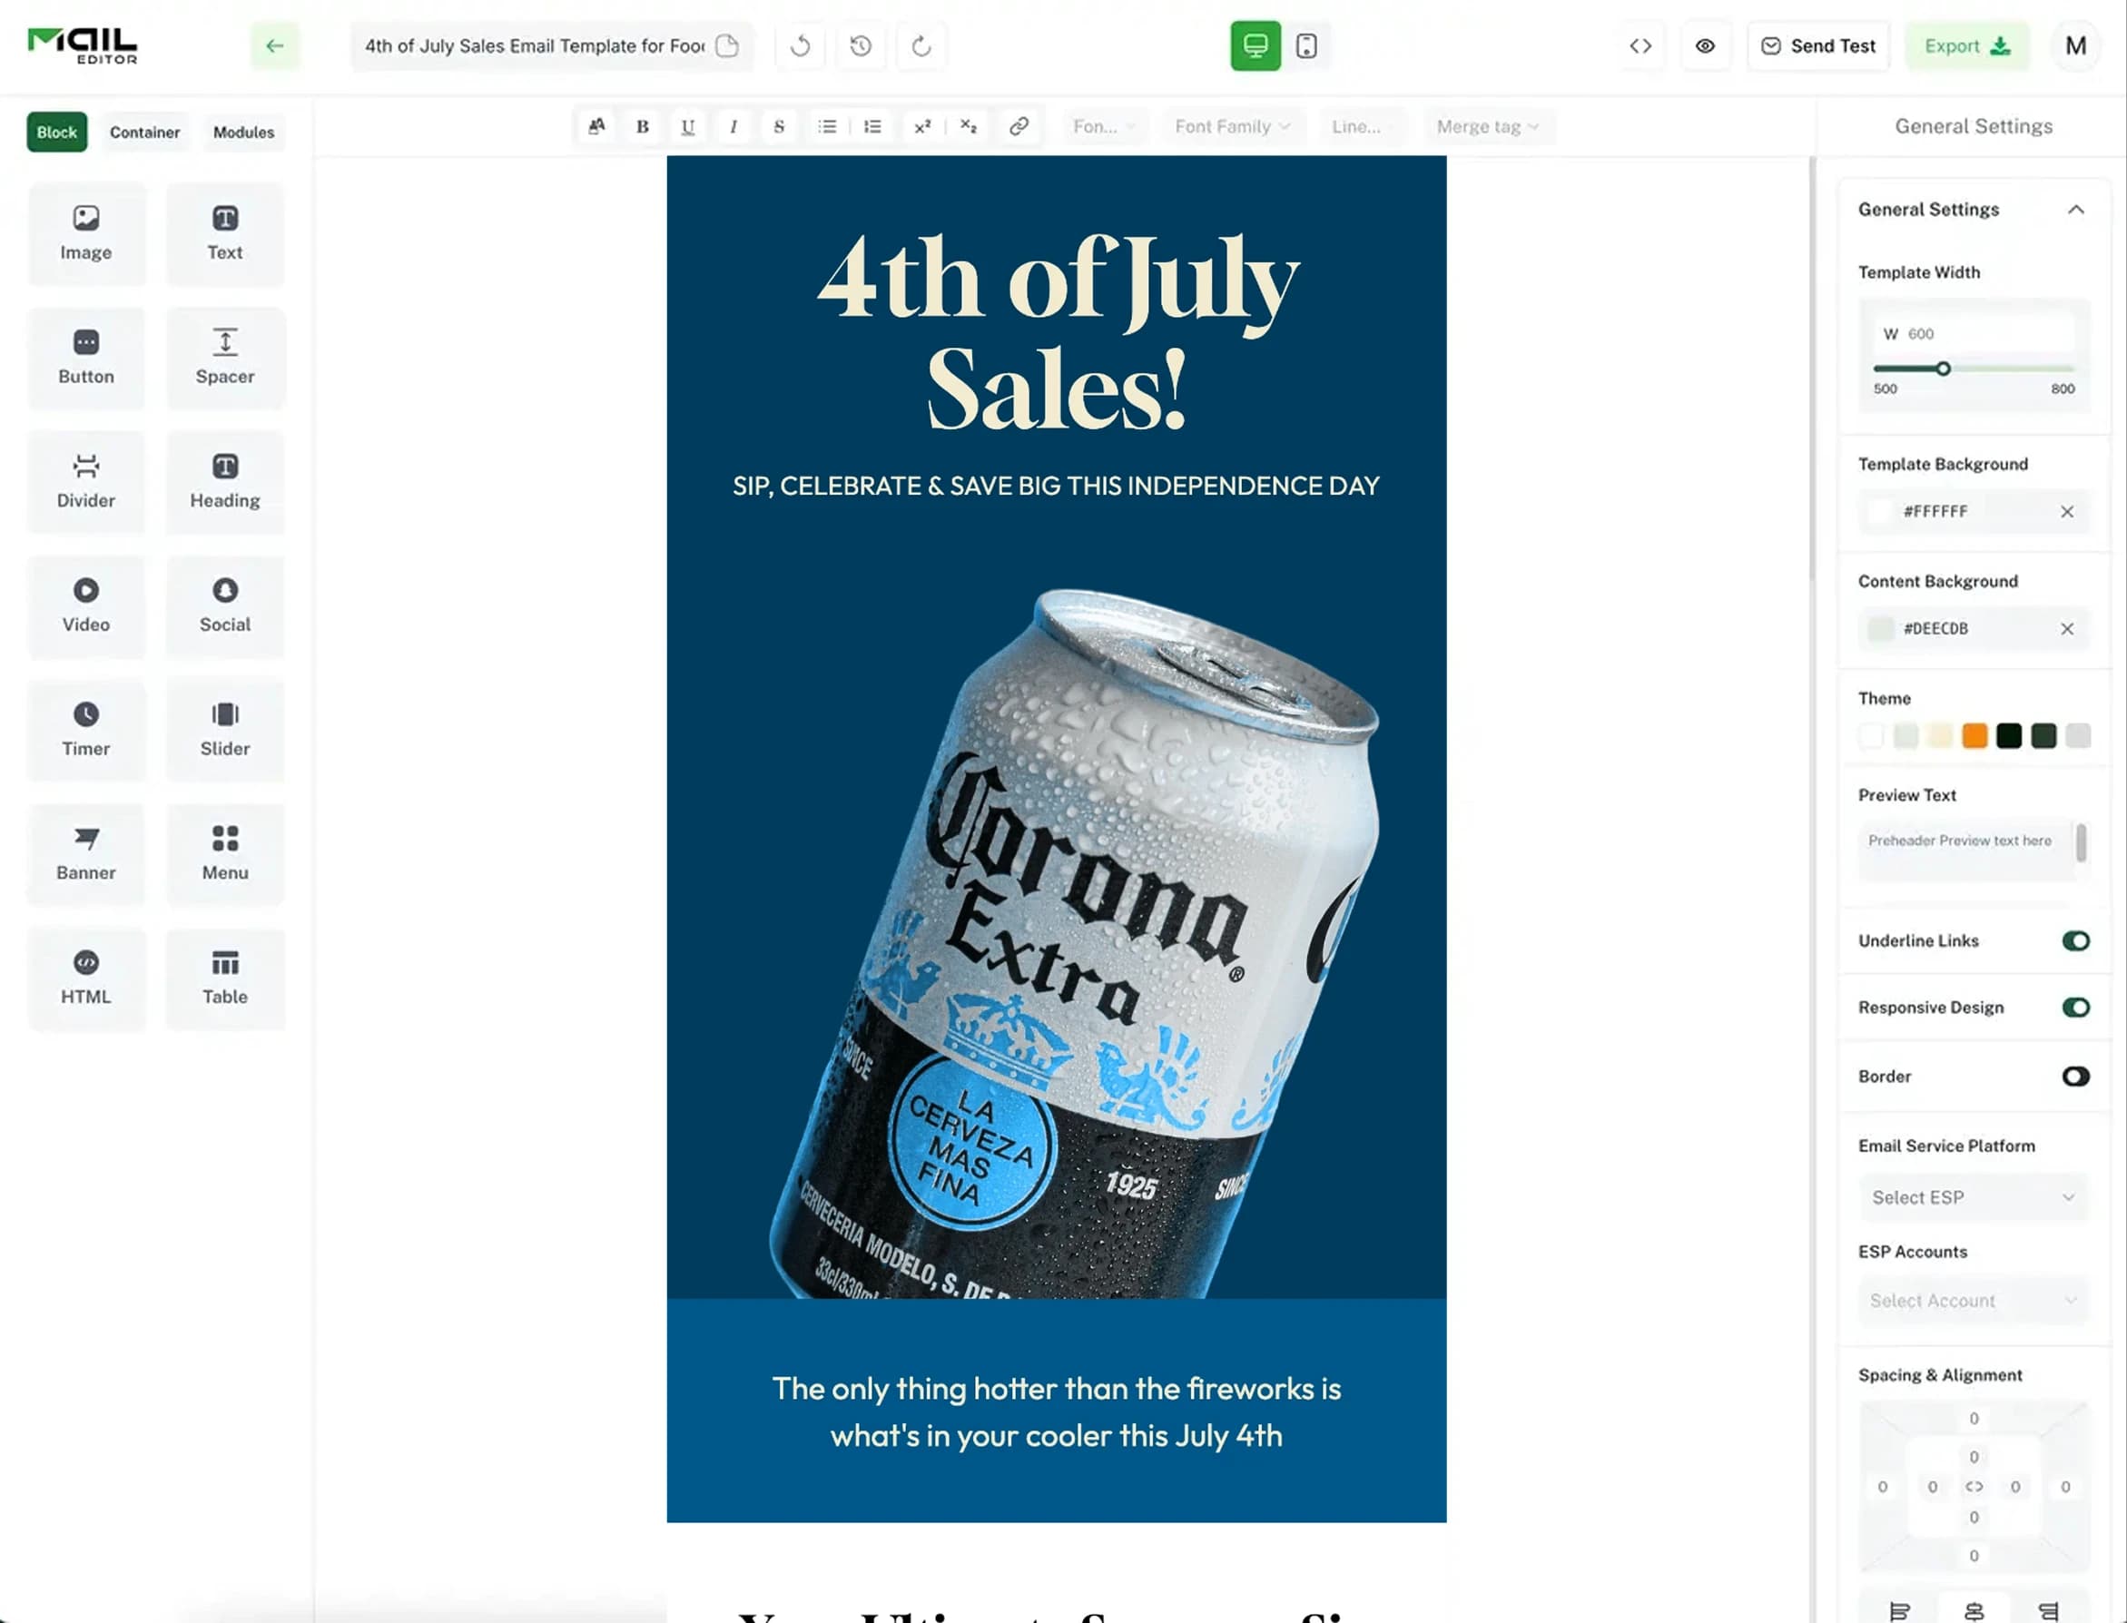Toggle Underline Links switch

click(x=2075, y=940)
